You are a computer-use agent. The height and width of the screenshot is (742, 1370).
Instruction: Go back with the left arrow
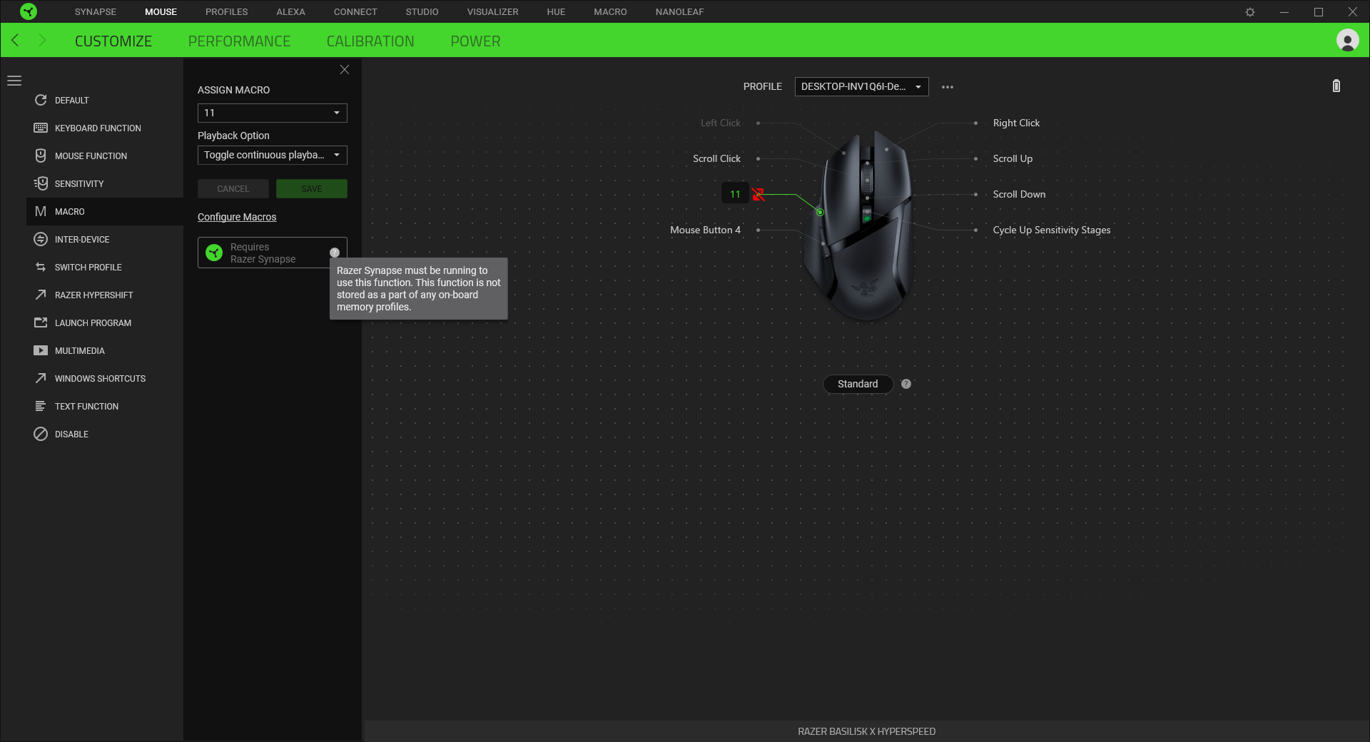(15, 40)
